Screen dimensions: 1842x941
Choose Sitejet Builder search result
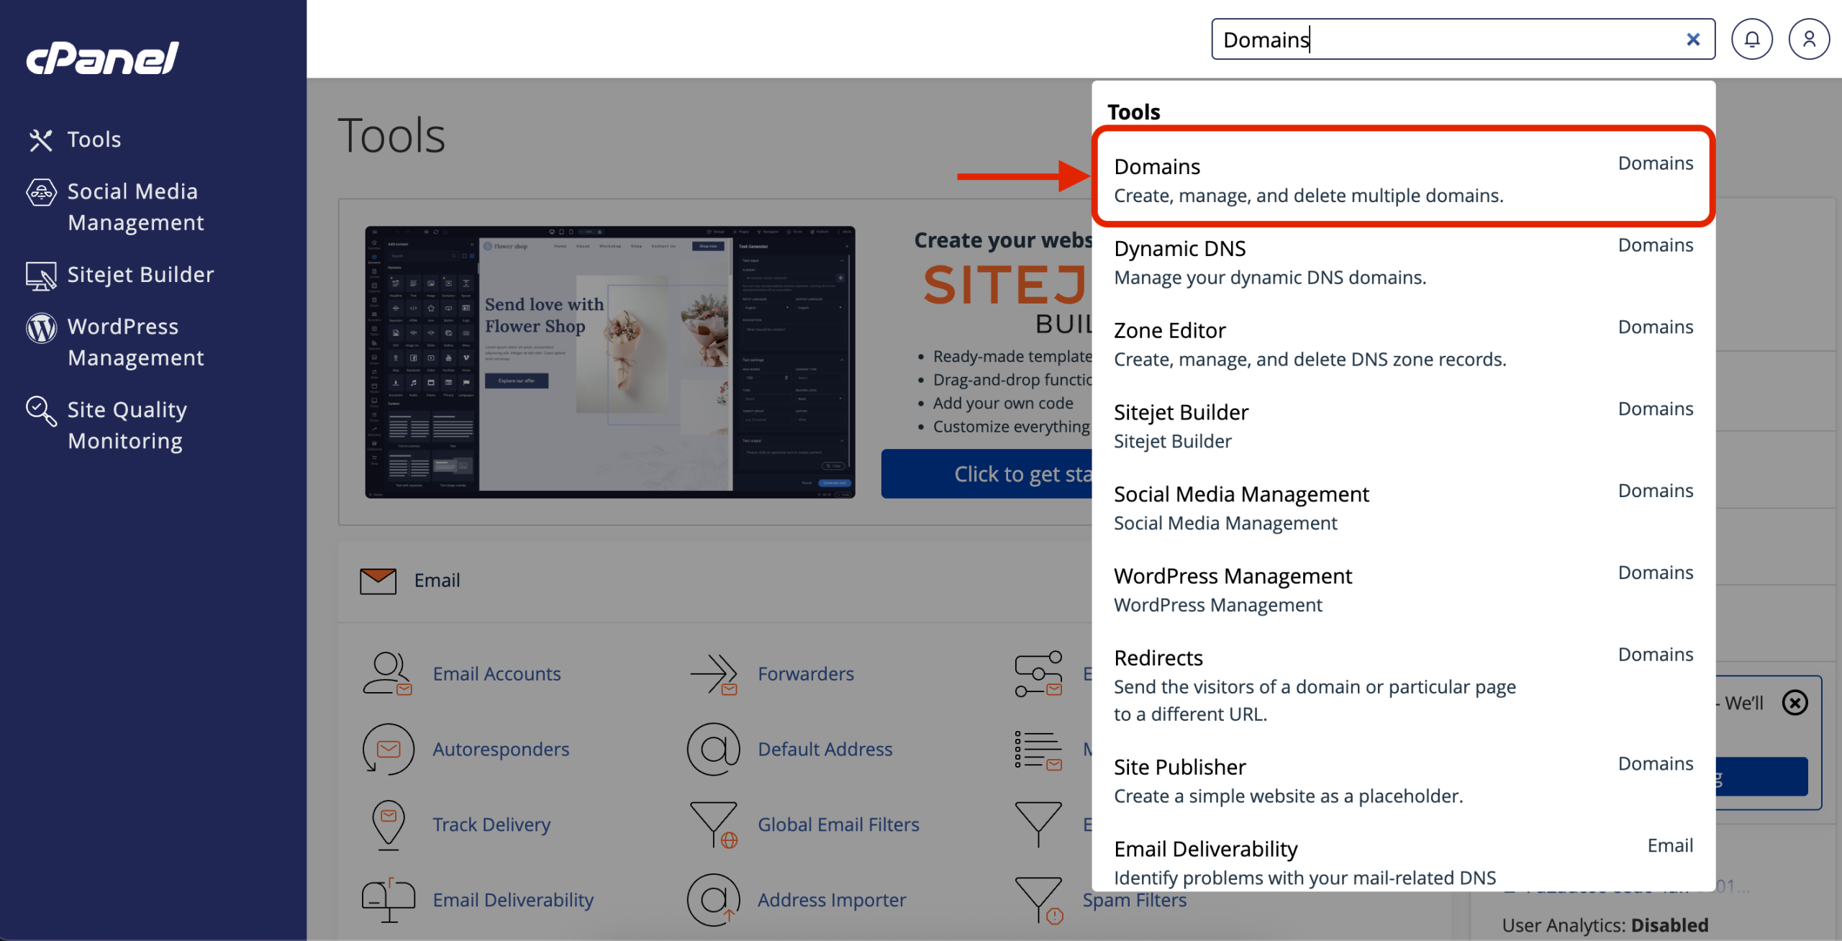click(1403, 426)
